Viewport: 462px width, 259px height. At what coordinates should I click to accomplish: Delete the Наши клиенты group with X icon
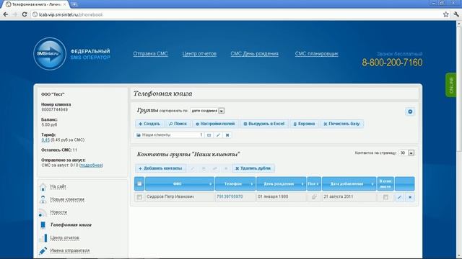(227, 135)
